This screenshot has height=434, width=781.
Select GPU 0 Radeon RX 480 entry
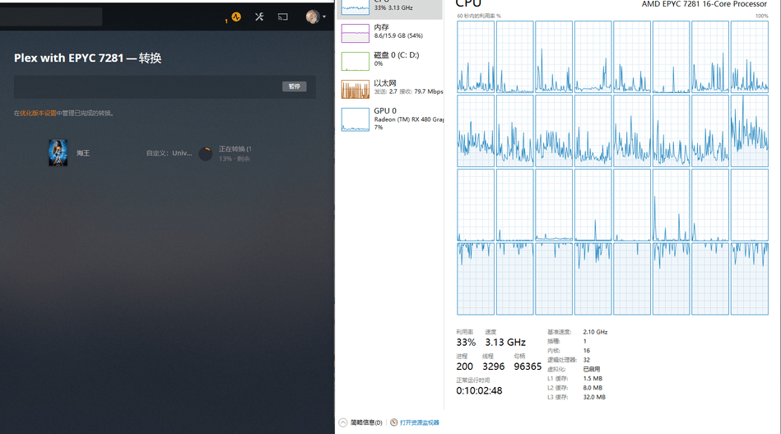point(389,119)
